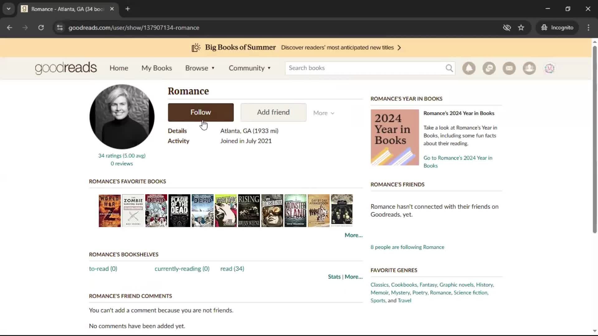Click More... under favorite books

354,235
